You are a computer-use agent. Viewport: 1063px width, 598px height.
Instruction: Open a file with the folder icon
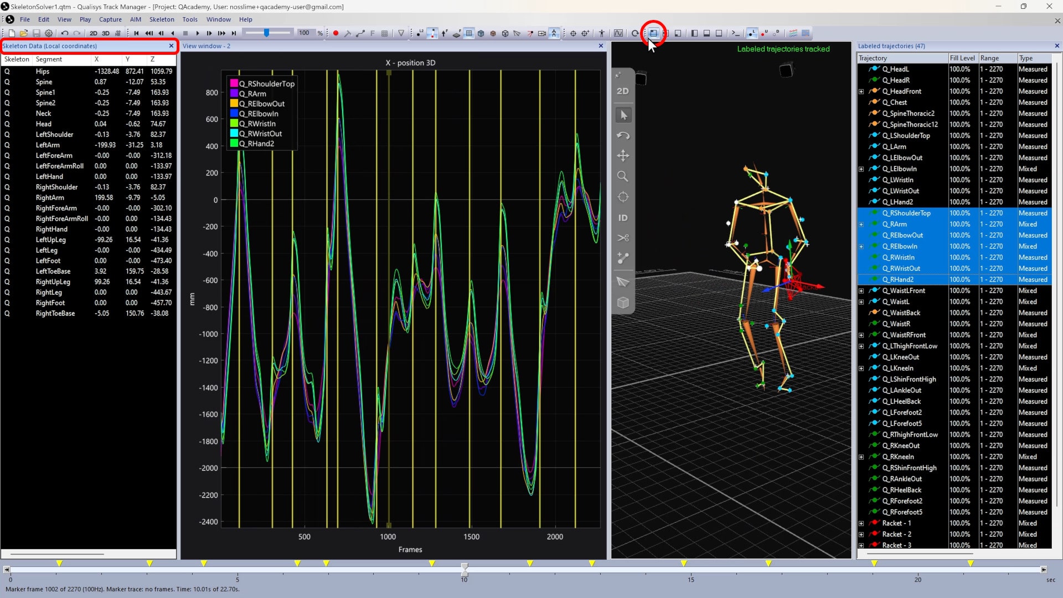click(24, 33)
